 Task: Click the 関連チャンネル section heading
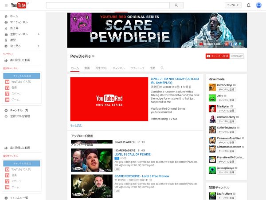tap(219, 188)
